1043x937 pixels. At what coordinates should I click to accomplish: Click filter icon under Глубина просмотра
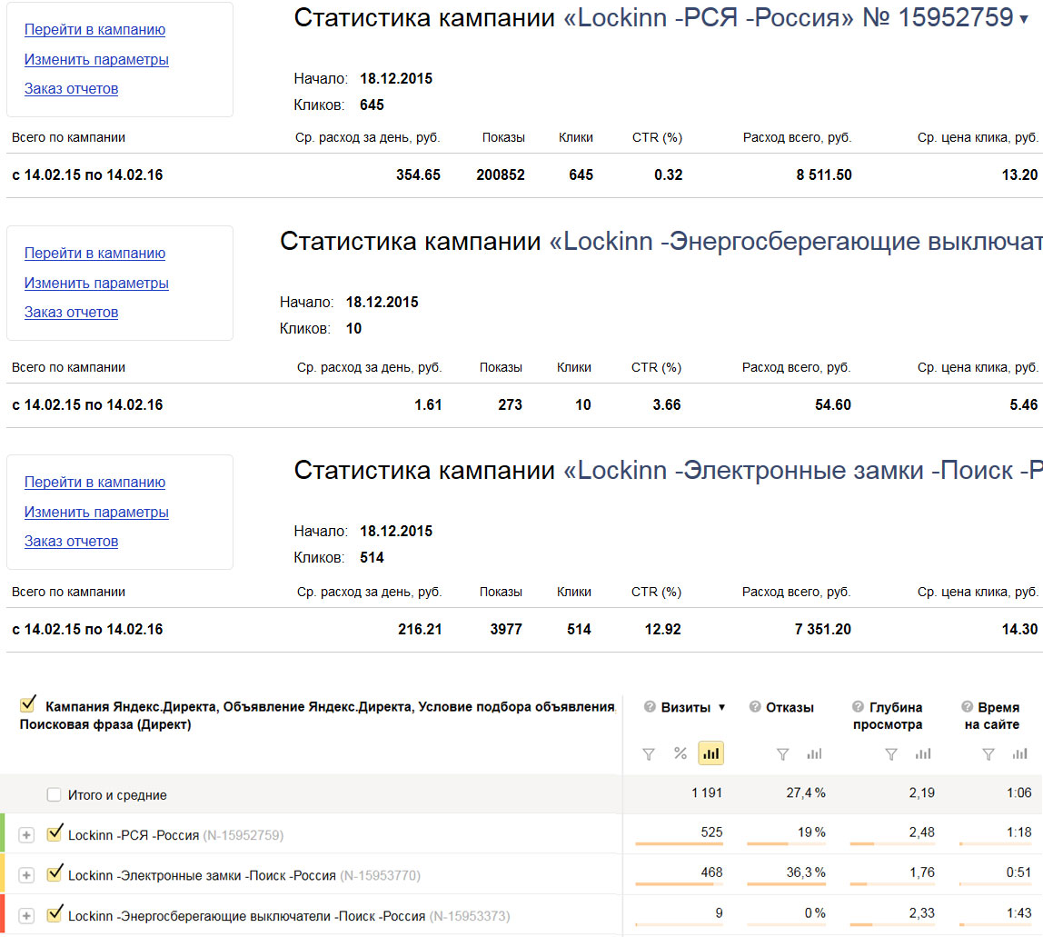891,753
